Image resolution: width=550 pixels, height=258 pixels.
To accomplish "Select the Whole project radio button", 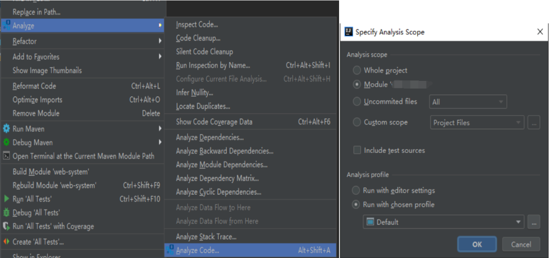I will (356, 70).
